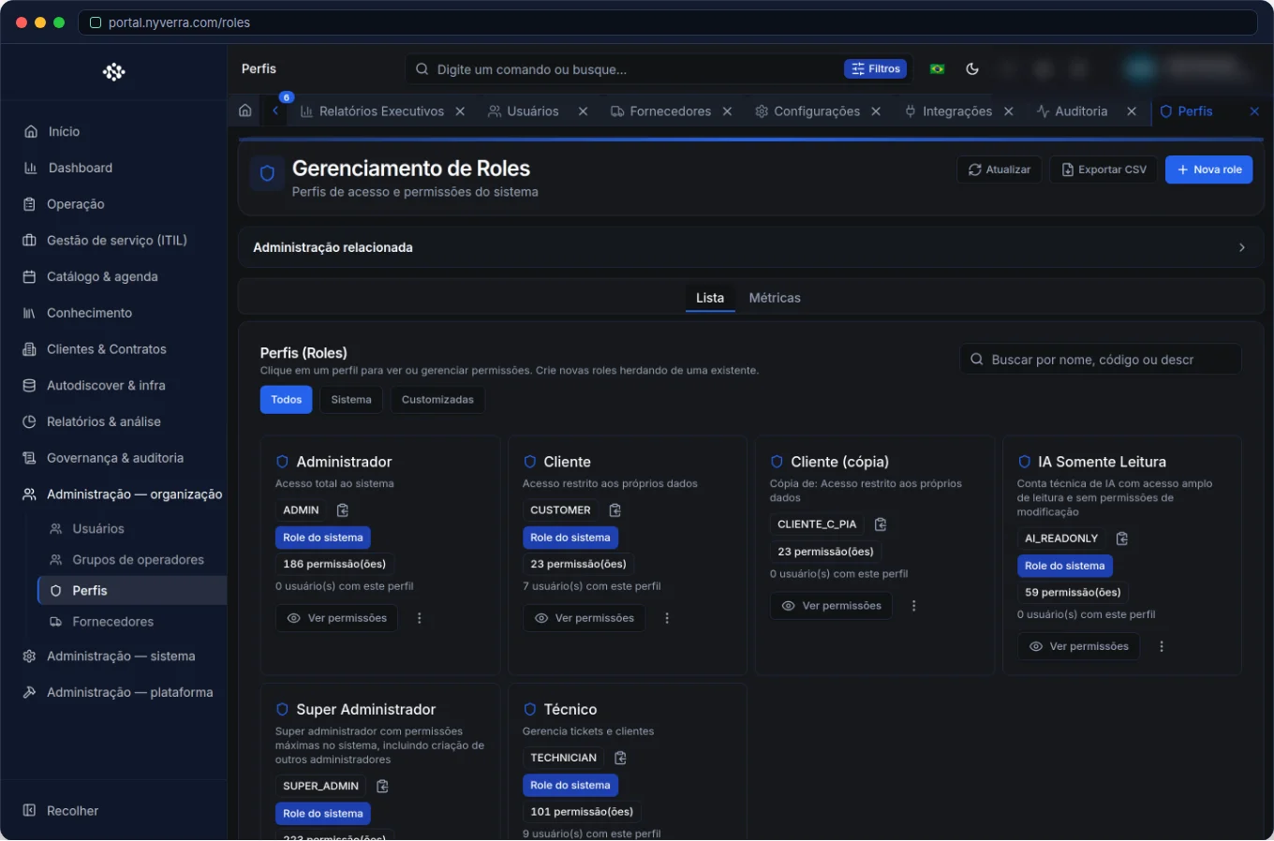The width and height of the screenshot is (1274, 841).
Task: Copy the SUPER_ADMIN role code
Action: click(x=382, y=786)
